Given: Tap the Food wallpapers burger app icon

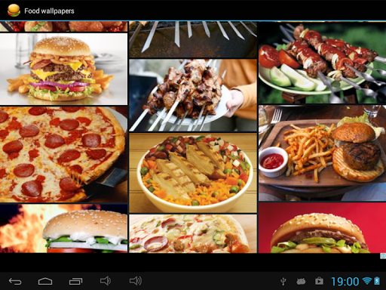Looking at the screenshot, I should pyautogui.click(x=14, y=11).
